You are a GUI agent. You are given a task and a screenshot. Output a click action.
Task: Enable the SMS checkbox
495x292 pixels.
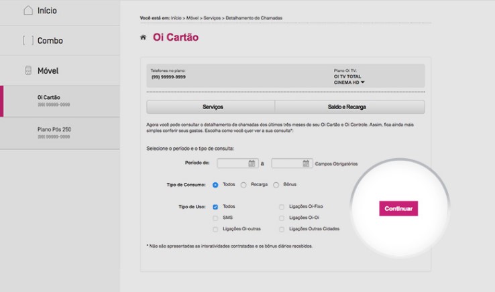(215, 218)
